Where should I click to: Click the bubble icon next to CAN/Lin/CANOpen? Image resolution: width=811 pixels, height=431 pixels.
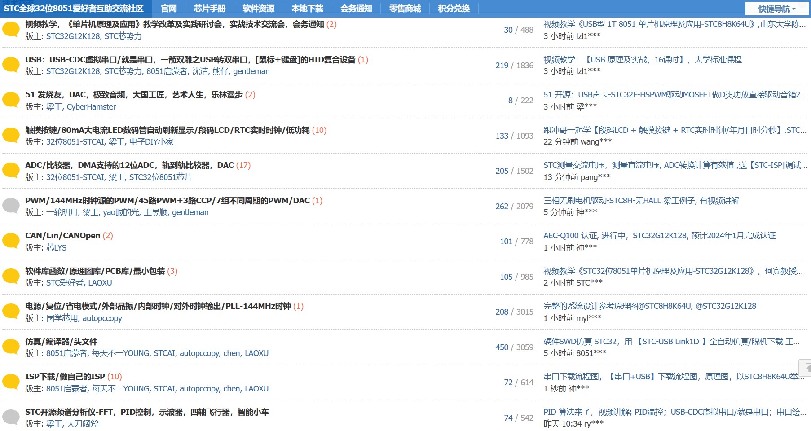[11, 241]
